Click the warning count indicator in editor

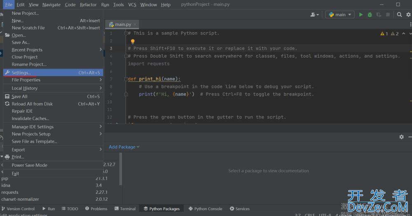384,34
